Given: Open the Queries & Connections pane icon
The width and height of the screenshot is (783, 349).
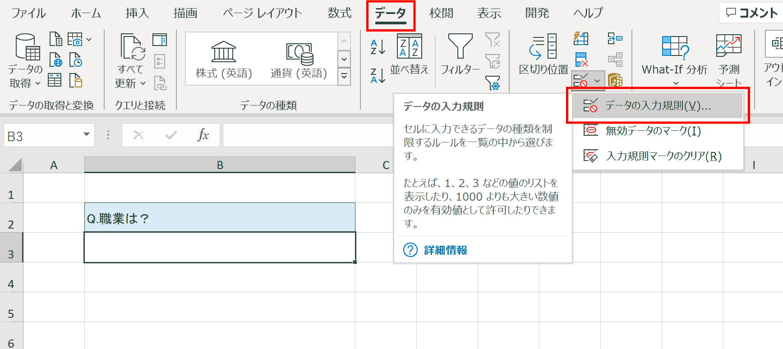Looking at the screenshot, I should point(160,40).
